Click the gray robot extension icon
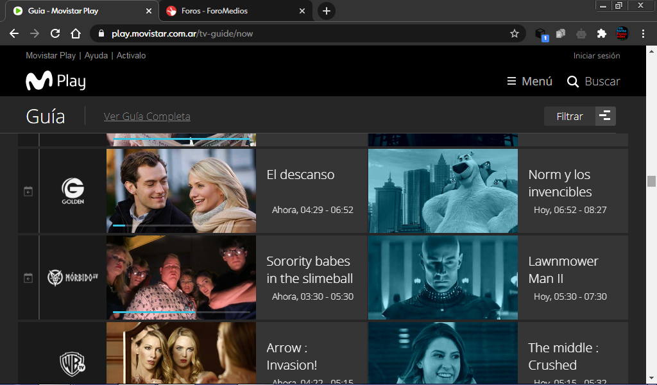 coord(581,33)
